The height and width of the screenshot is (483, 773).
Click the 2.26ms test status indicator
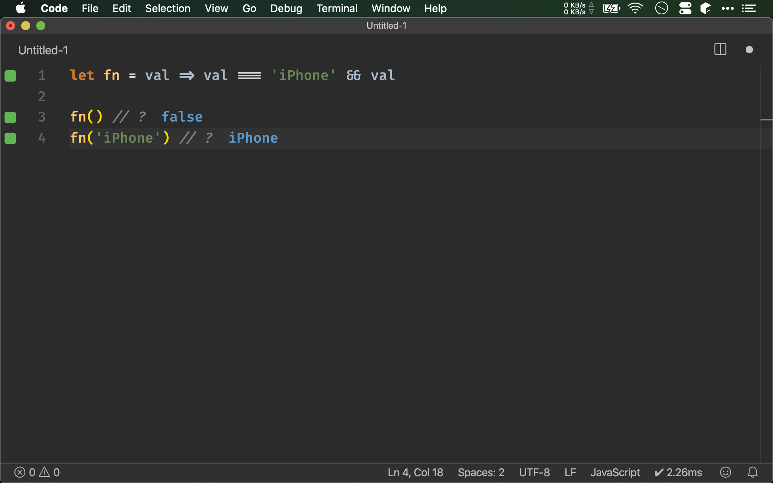678,472
